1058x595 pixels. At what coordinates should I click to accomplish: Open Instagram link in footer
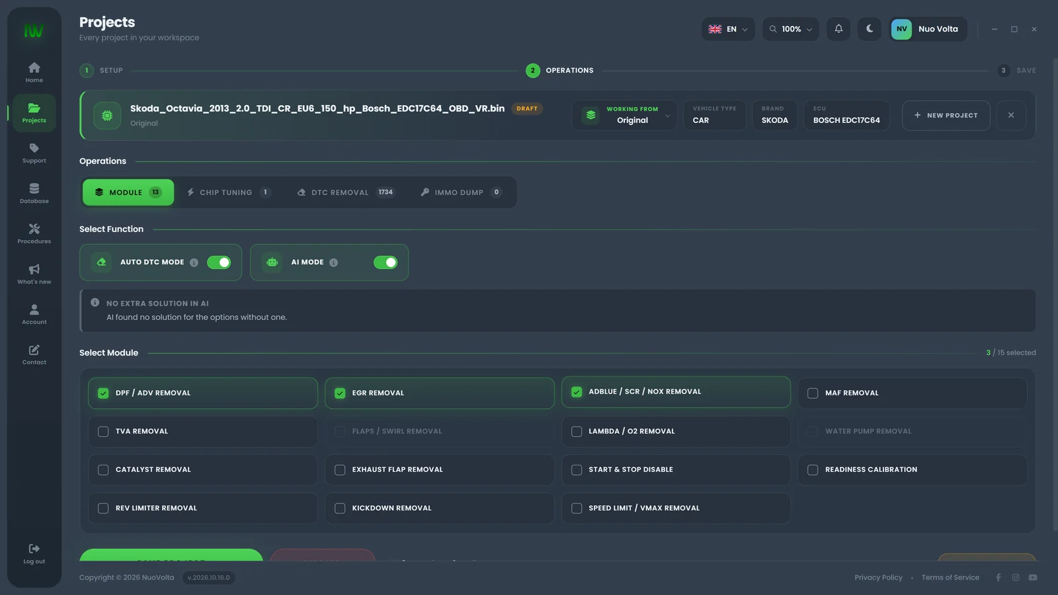1016,578
